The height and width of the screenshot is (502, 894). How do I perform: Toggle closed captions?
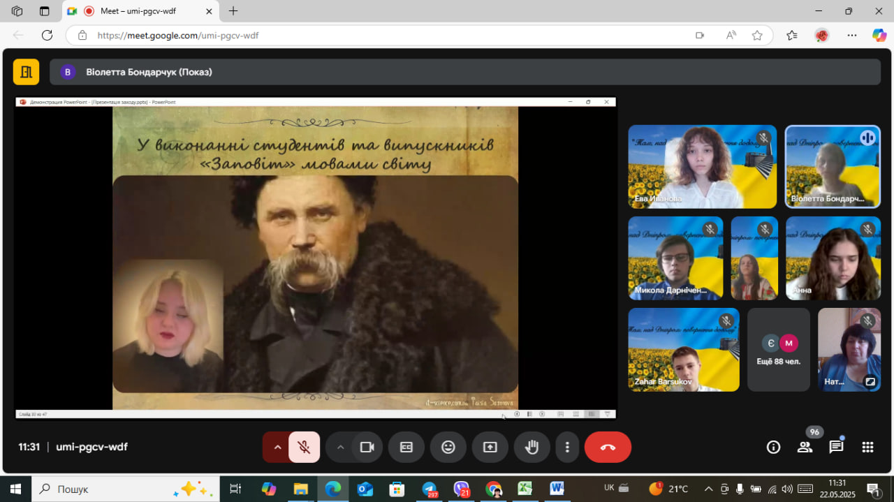(x=406, y=448)
